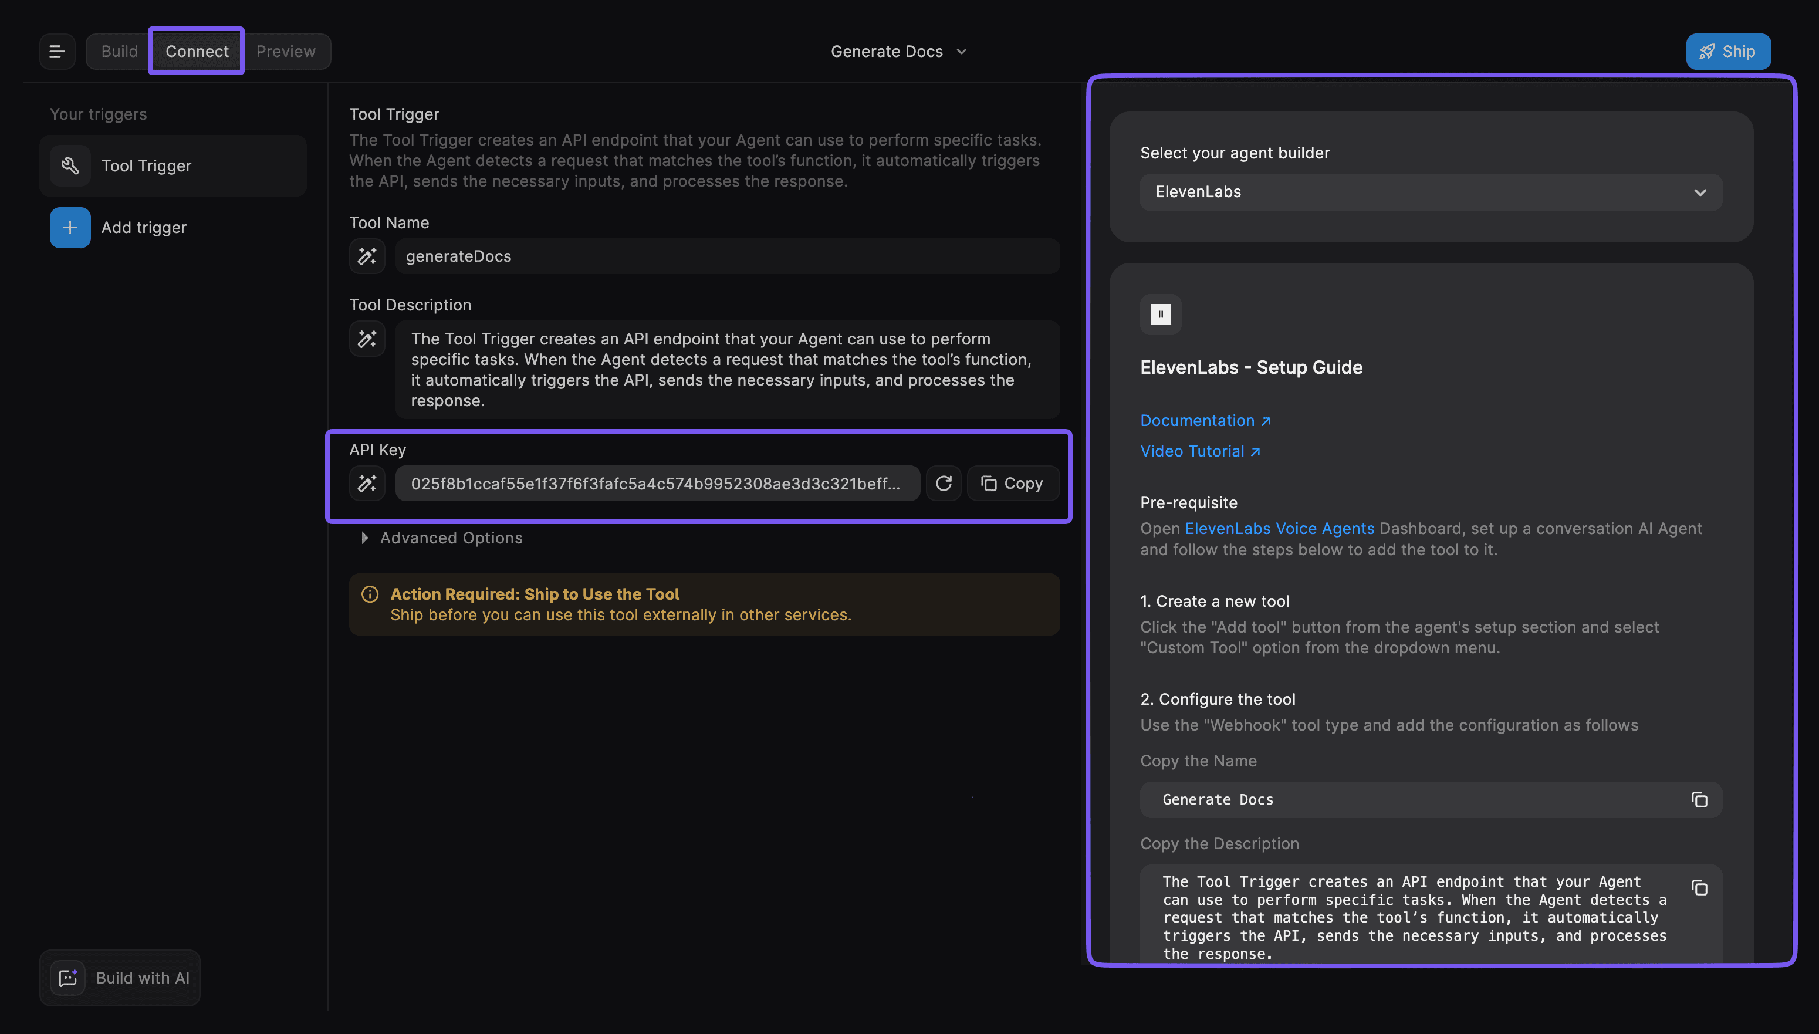Click 'ElevenLabs - Setup Guide' heading
Viewport: 1819px width, 1034px height.
pyautogui.click(x=1251, y=367)
